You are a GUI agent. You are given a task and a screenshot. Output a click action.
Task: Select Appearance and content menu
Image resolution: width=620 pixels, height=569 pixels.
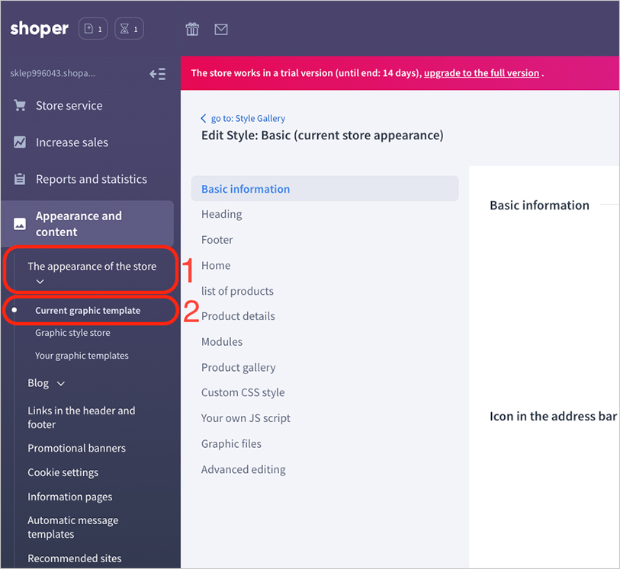(x=87, y=223)
